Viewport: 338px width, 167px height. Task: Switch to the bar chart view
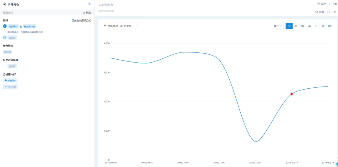pos(310,26)
